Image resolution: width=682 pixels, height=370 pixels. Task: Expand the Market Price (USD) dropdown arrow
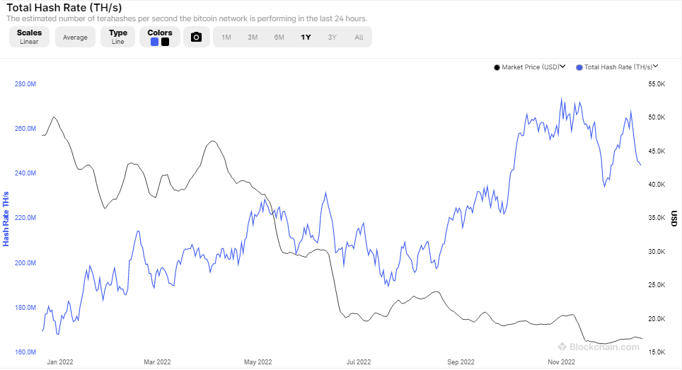[562, 67]
